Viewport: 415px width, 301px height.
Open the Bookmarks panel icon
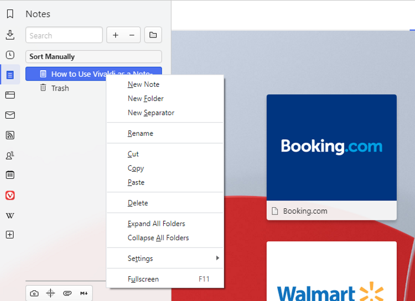point(10,14)
